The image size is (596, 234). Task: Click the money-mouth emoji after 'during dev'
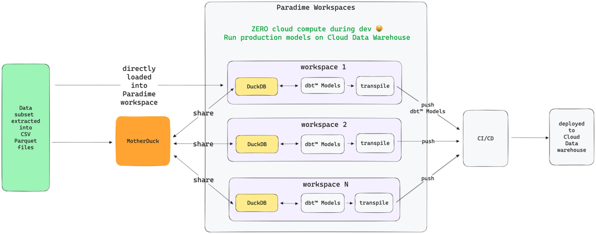[379, 29]
